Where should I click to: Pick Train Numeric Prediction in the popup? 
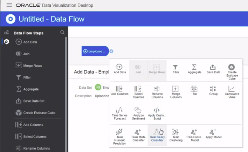tap(120, 137)
